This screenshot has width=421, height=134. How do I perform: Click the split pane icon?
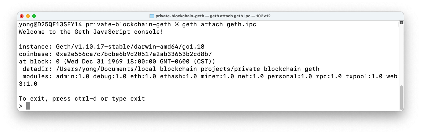[401, 23]
